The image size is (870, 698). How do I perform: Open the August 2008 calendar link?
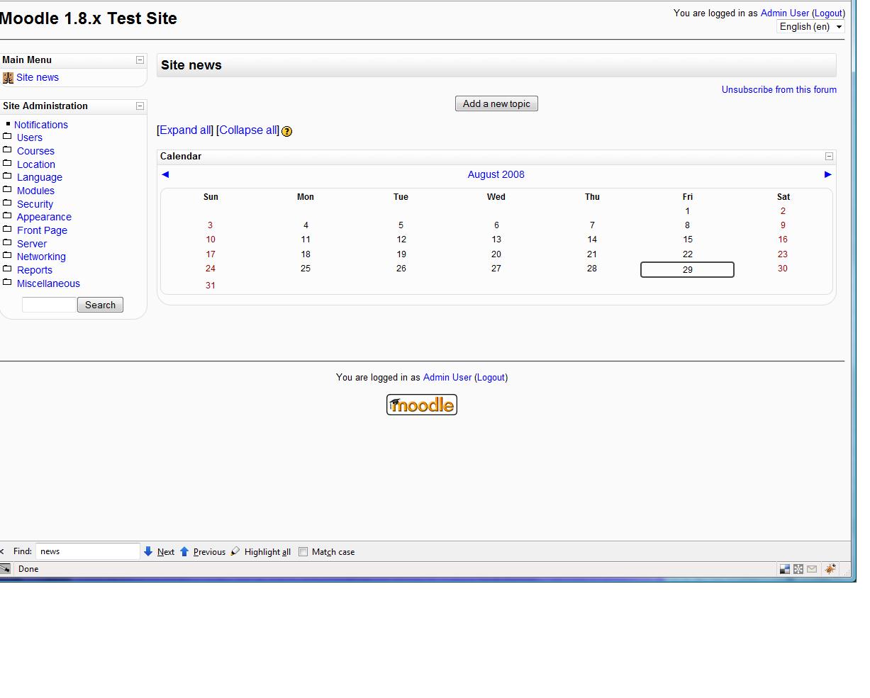496,174
